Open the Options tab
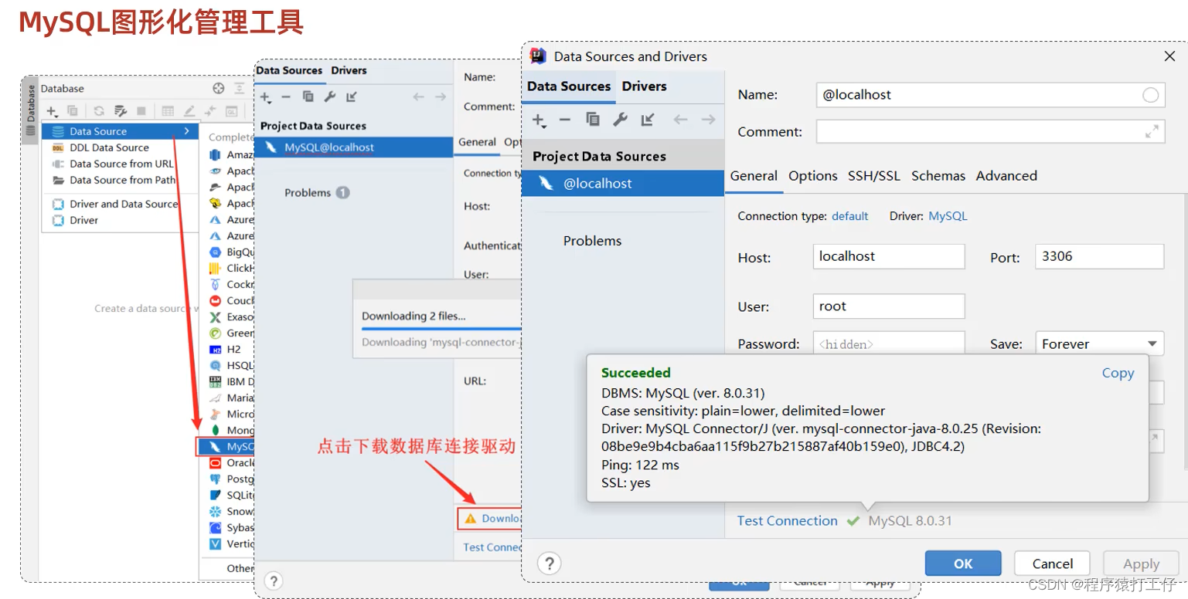1188x599 pixels. point(813,176)
